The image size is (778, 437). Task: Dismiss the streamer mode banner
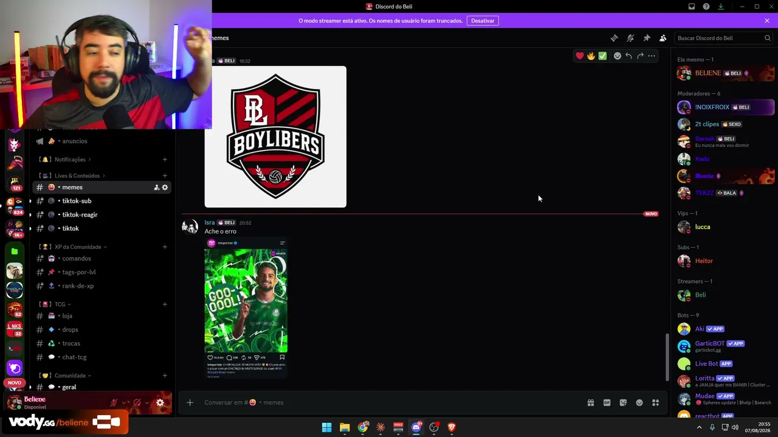point(767,21)
